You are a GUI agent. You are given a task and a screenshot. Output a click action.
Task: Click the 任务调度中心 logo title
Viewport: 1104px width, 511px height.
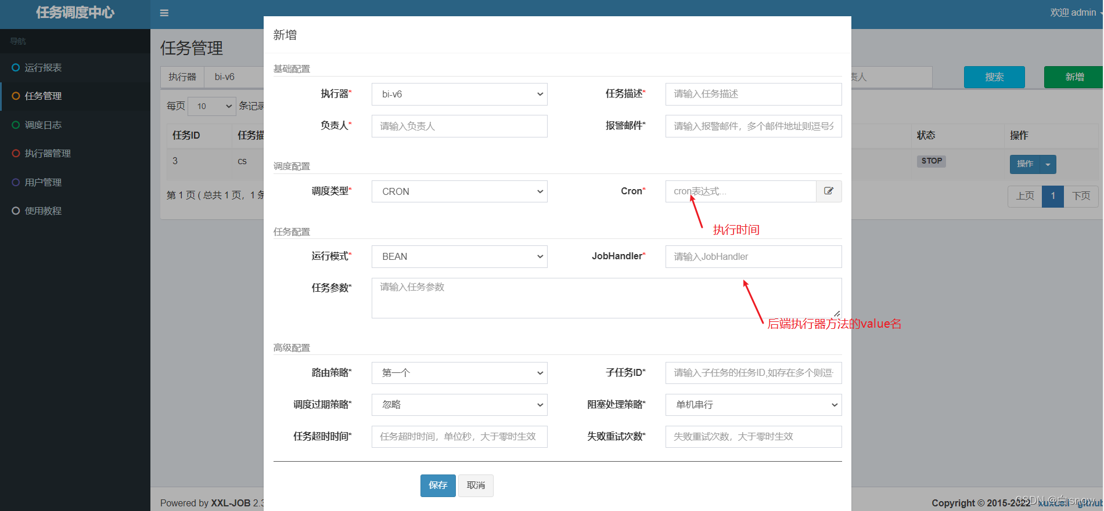click(x=75, y=13)
